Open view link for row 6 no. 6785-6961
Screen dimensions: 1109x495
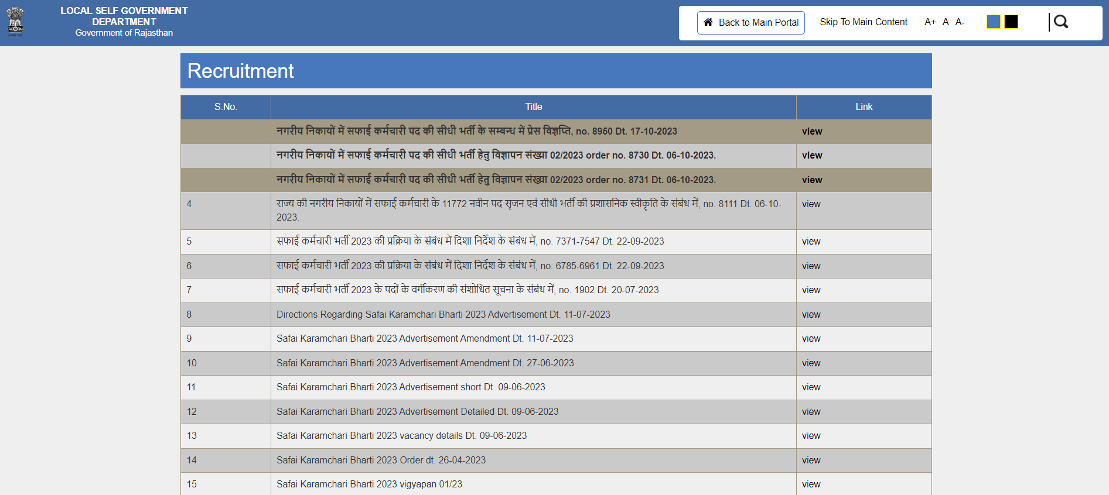point(811,266)
